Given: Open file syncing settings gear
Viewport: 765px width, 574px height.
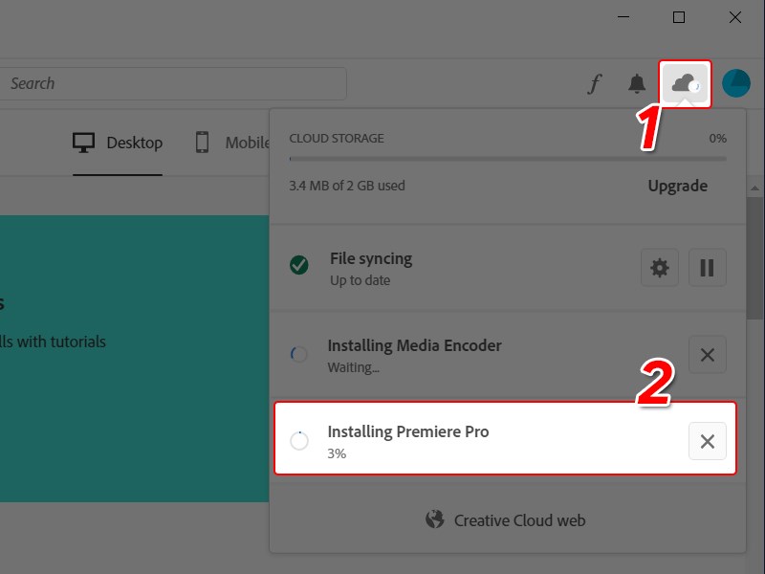Looking at the screenshot, I should [659, 268].
